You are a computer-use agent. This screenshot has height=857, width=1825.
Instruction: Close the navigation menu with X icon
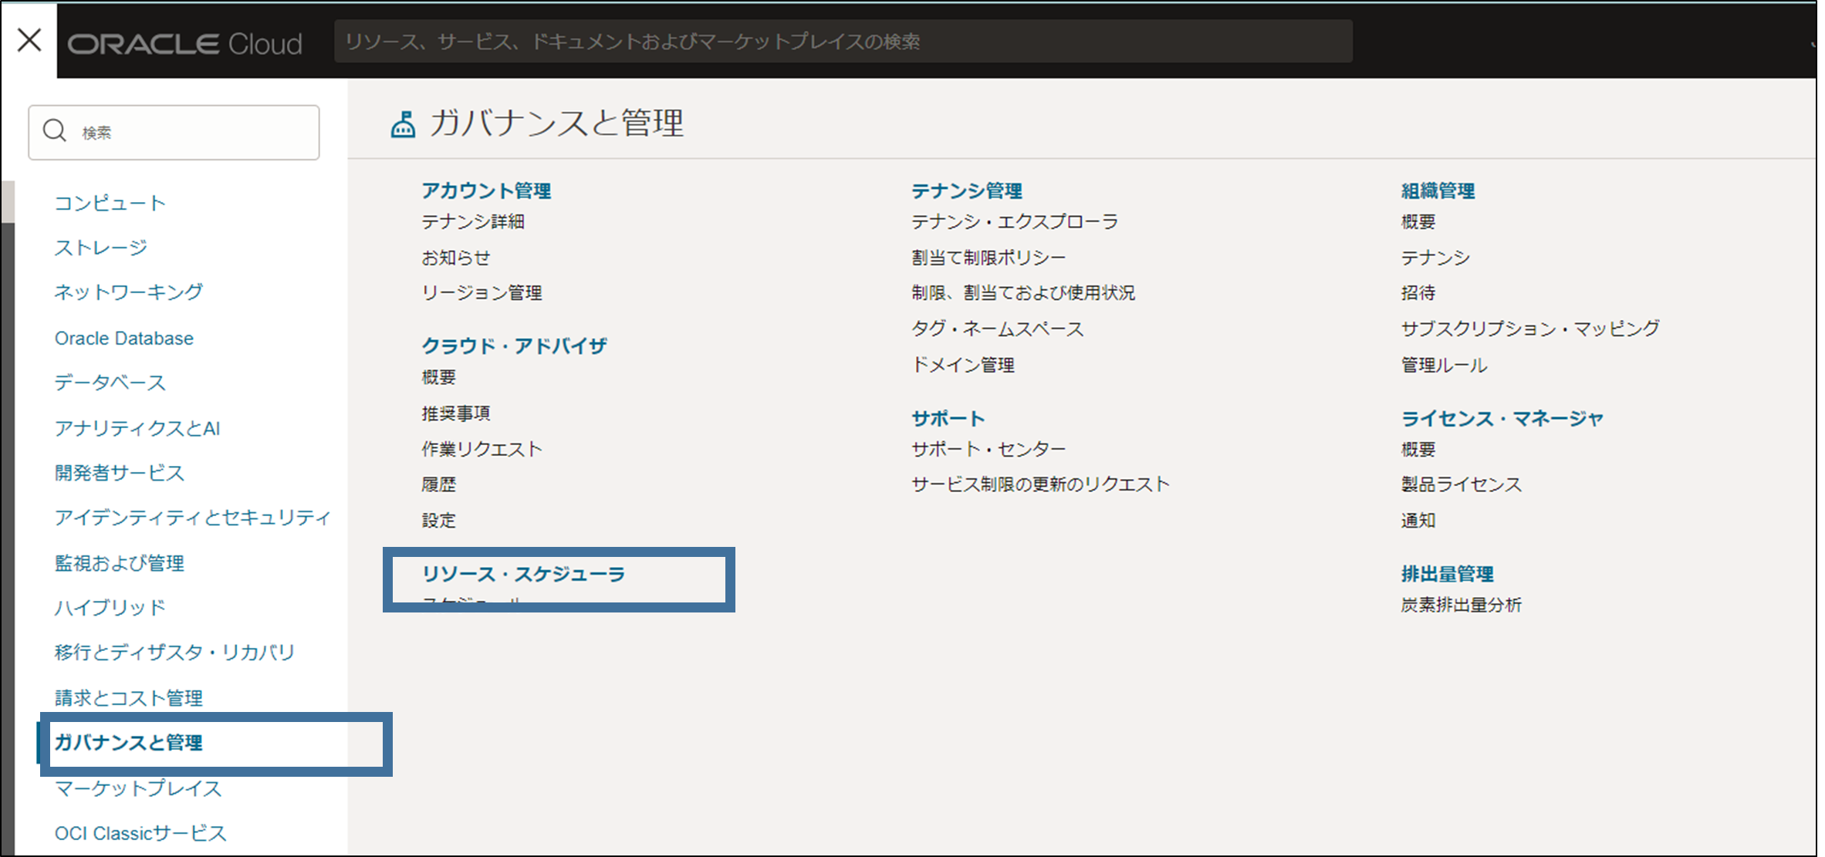[x=29, y=39]
